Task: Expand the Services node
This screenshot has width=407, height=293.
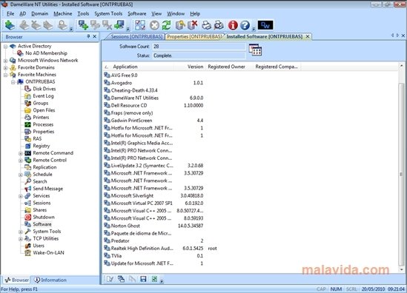Action: coord(21,196)
